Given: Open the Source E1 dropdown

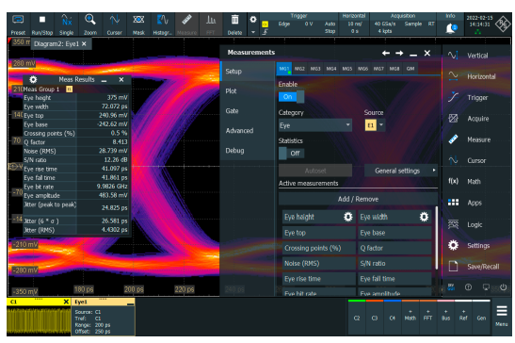Looking at the screenshot, I should tap(381, 125).
